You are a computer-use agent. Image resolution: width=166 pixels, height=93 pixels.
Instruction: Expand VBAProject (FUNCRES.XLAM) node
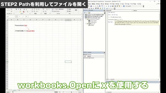(x=84, y=16)
